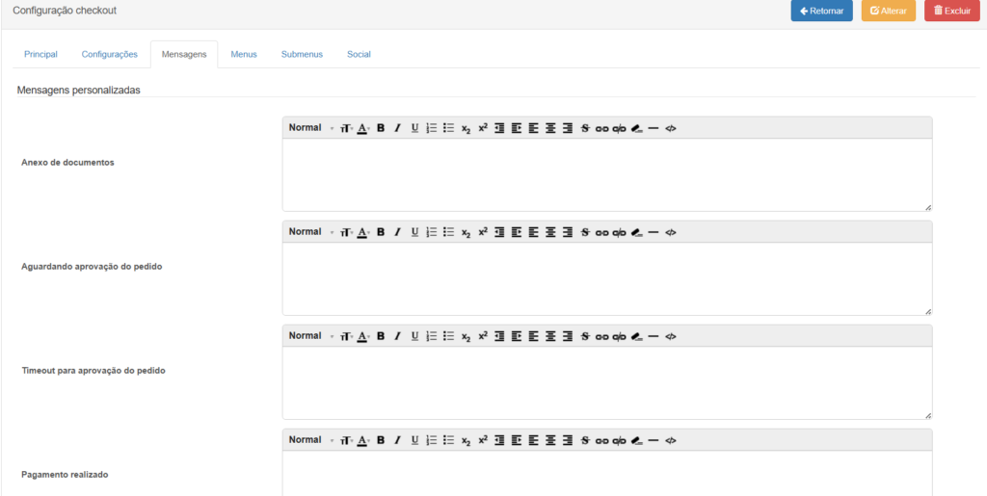Click italic icon in Aguardando aprovação editor
The height and width of the screenshot is (496, 987).
click(x=397, y=232)
